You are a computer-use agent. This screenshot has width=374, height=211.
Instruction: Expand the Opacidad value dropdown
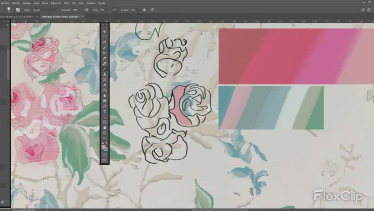click(81, 9)
